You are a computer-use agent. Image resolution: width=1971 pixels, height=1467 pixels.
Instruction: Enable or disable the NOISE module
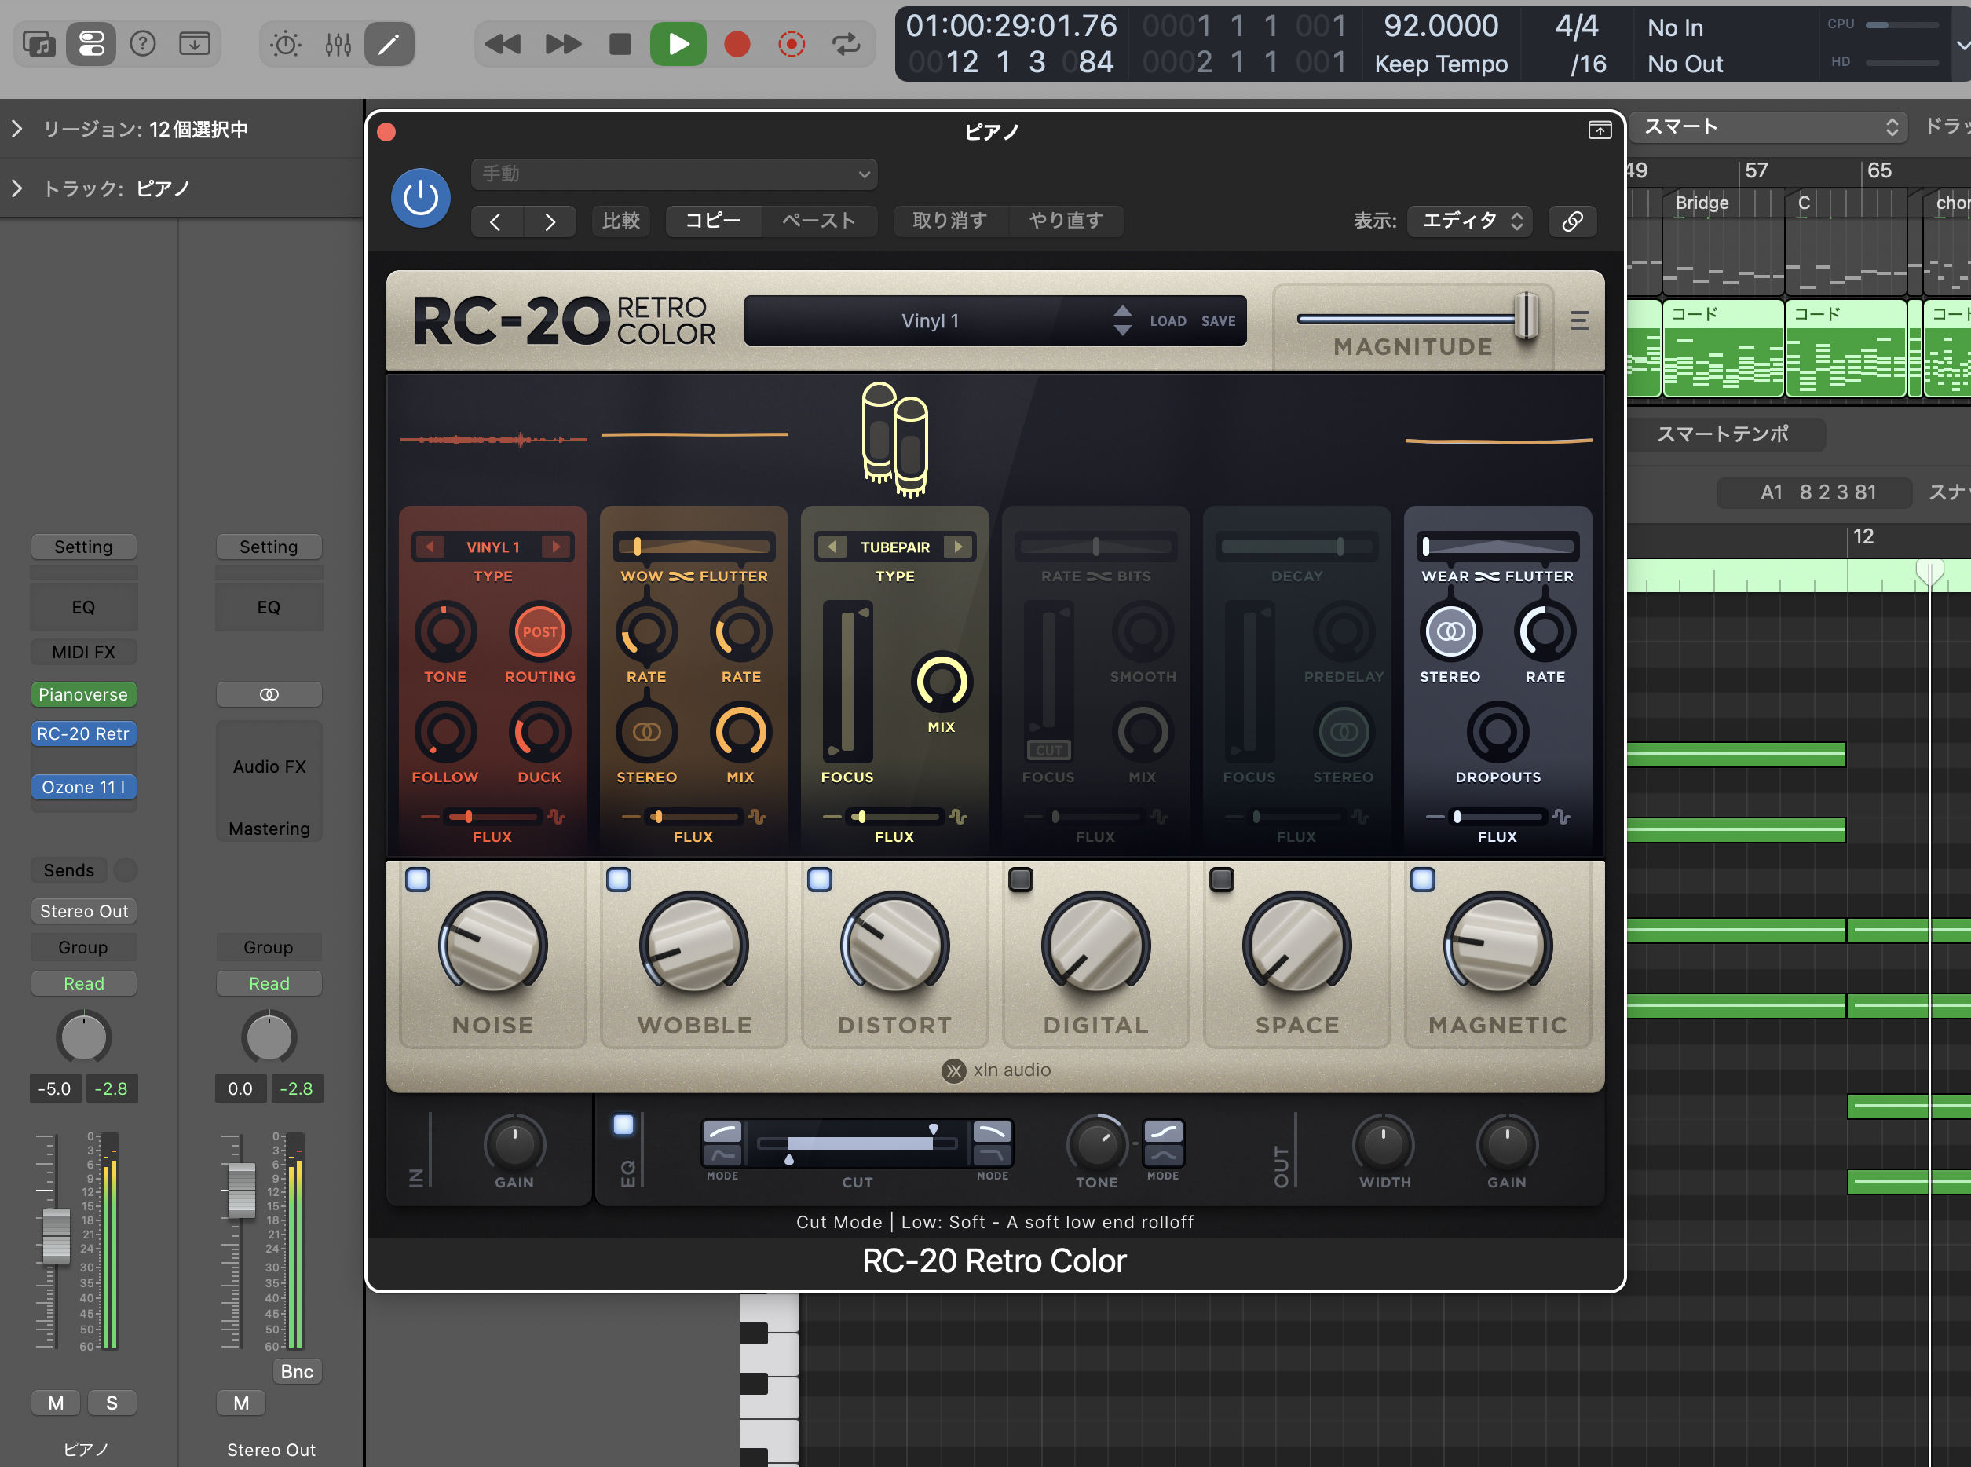click(417, 879)
